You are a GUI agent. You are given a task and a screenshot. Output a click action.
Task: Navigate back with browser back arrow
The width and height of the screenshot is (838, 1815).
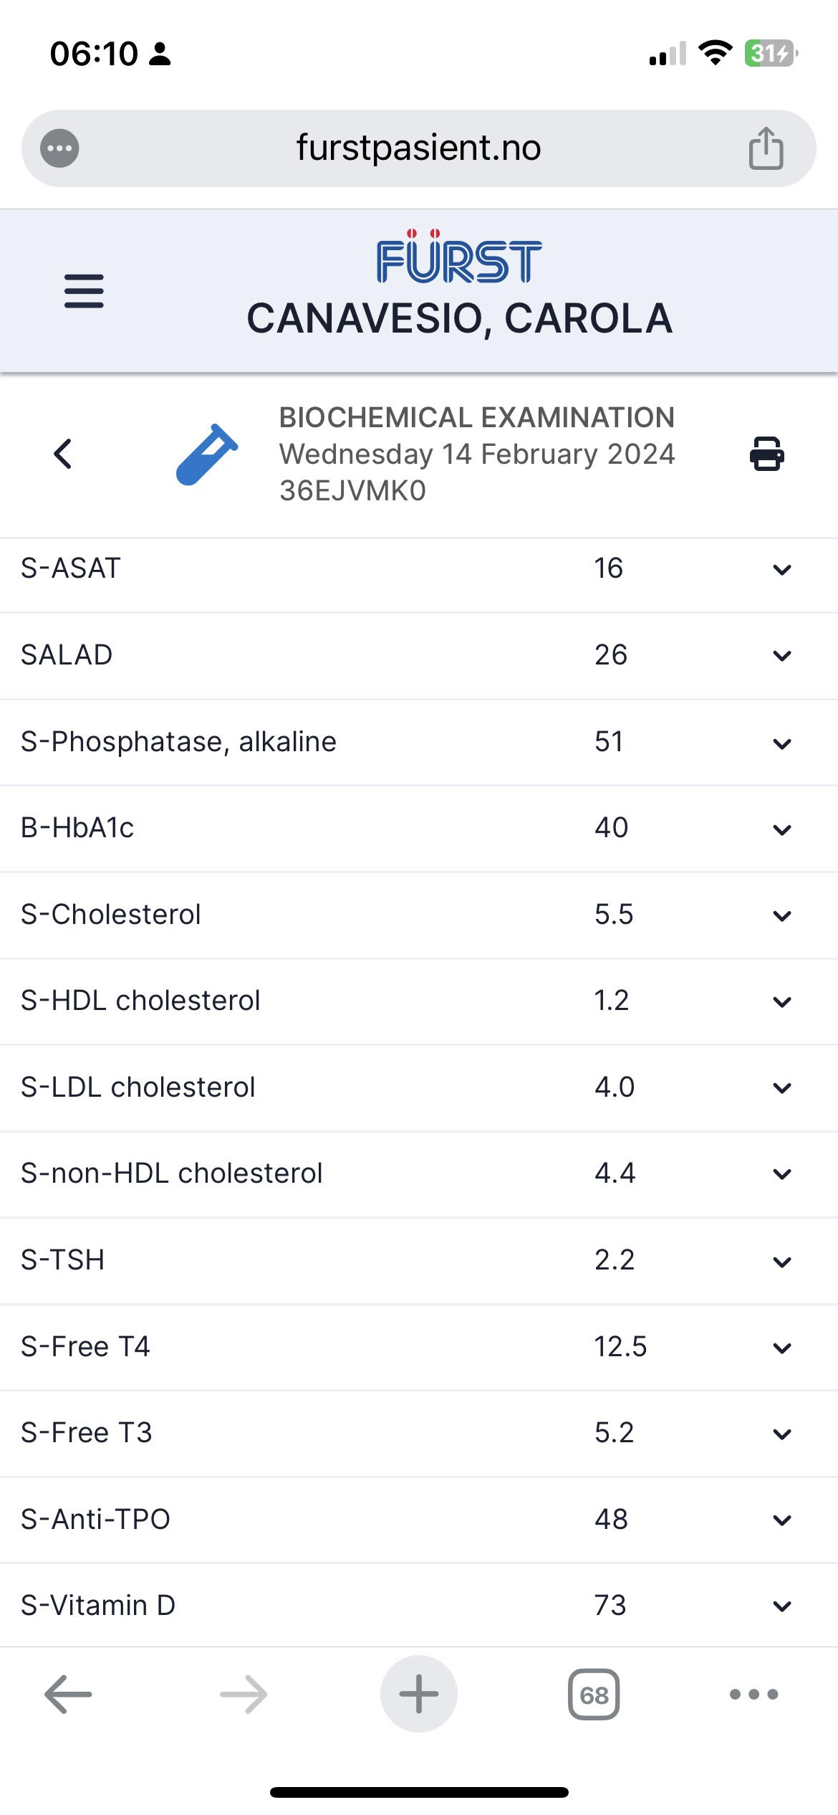[69, 1695]
